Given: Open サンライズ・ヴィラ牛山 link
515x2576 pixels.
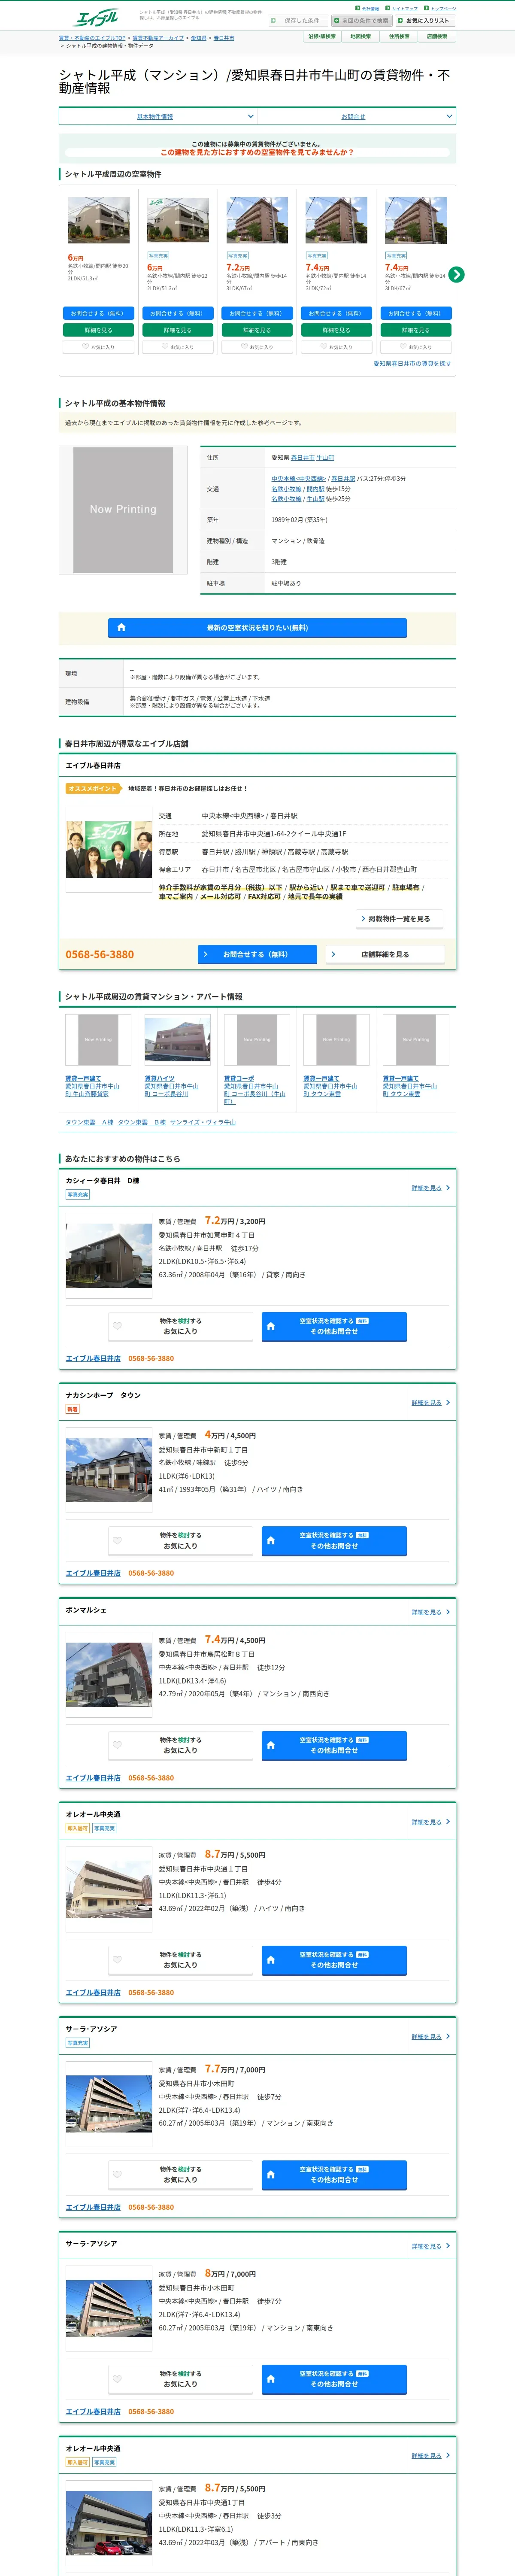Looking at the screenshot, I should click(x=203, y=1122).
